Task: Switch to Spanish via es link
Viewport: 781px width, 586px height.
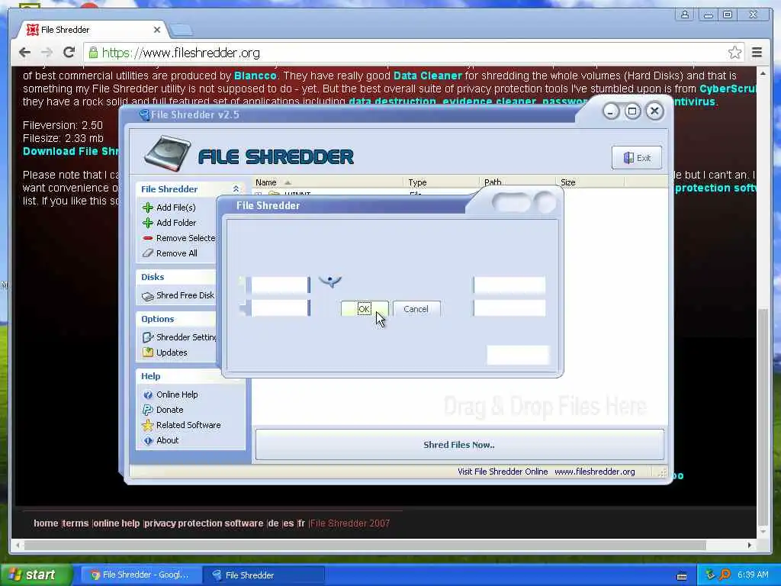Action: [288, 523]
